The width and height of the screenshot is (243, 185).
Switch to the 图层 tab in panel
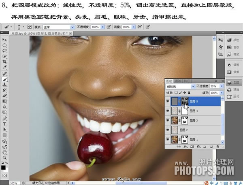click(x=169, y=81)
